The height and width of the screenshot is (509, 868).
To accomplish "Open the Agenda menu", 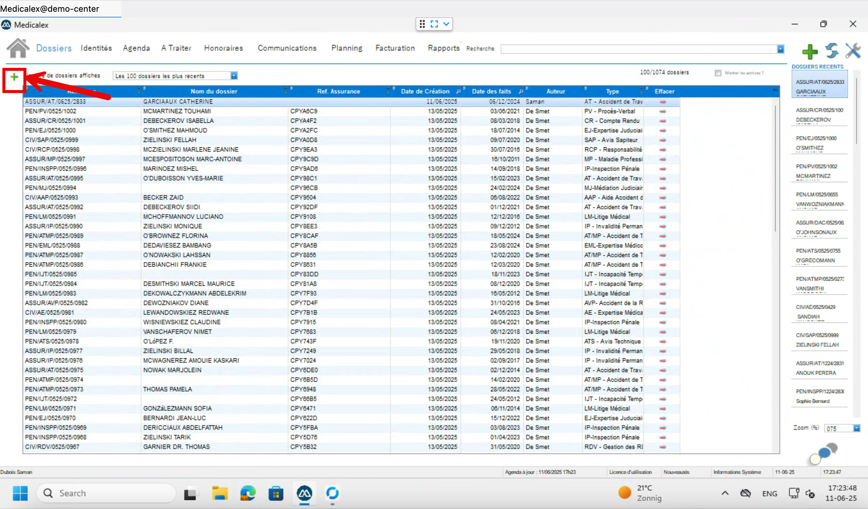I will pos(136,48).
